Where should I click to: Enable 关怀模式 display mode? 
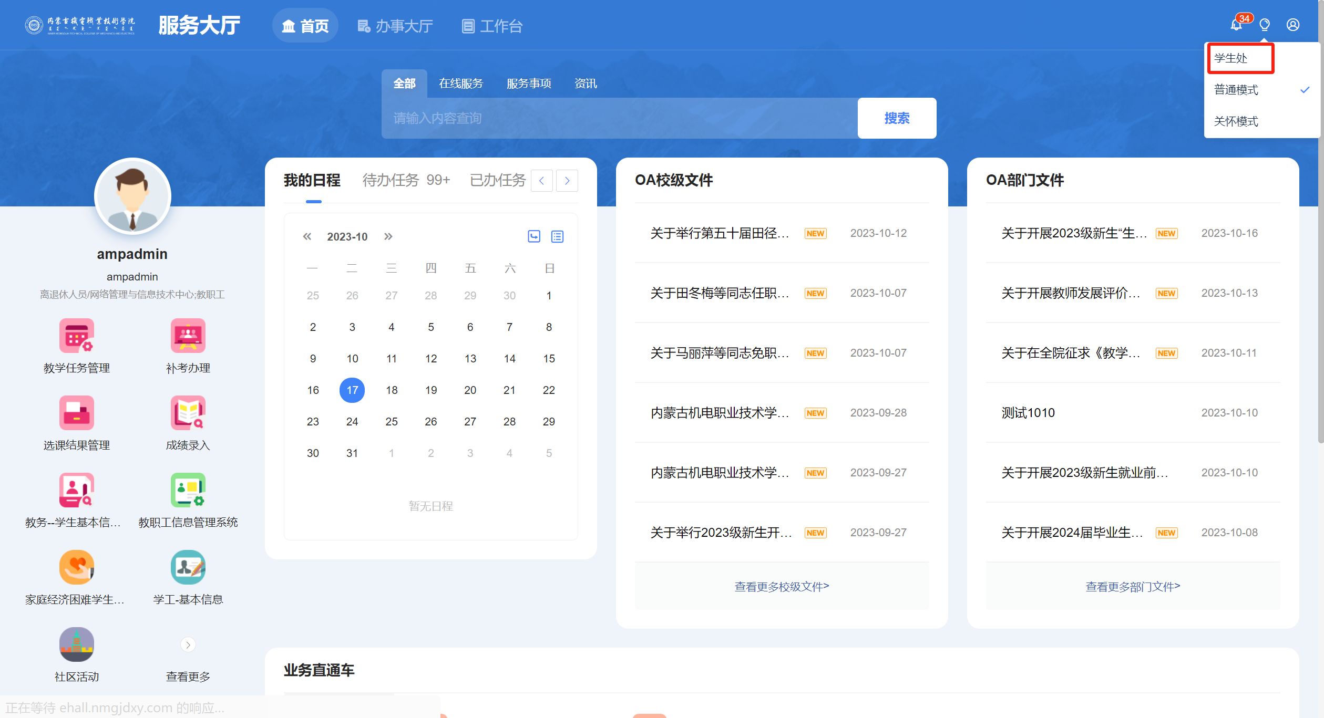(1236, 121)
